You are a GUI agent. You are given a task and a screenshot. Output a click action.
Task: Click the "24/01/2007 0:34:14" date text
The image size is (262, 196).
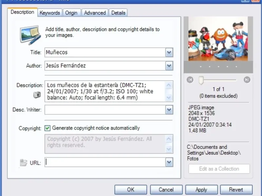click(210, 125)
